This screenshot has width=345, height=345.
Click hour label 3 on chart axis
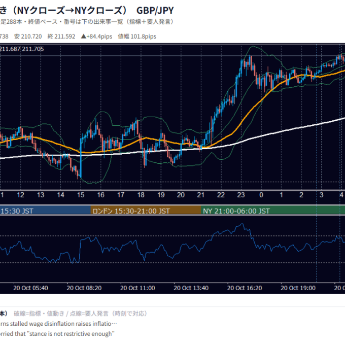(x=322, y=195)
